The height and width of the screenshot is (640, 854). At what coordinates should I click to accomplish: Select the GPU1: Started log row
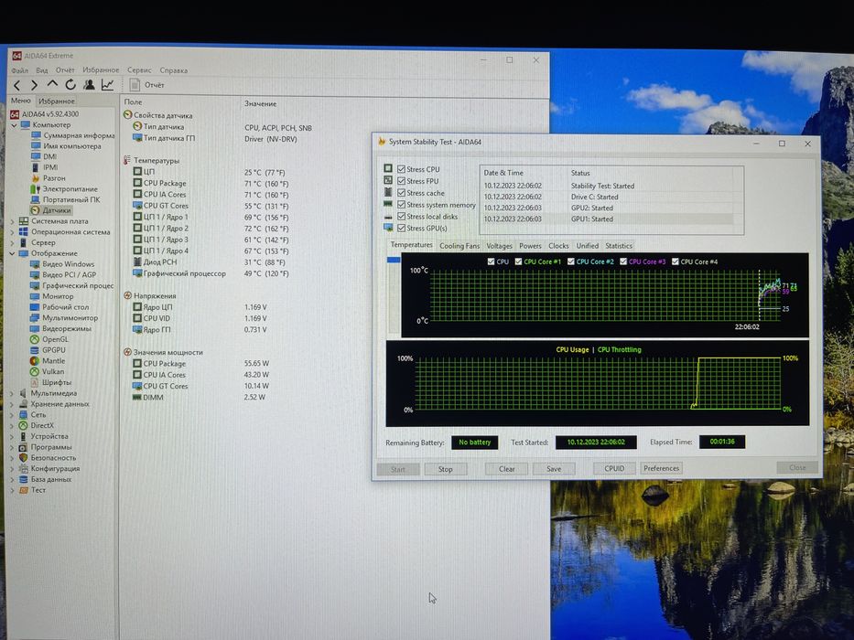(x=610, y=219)
